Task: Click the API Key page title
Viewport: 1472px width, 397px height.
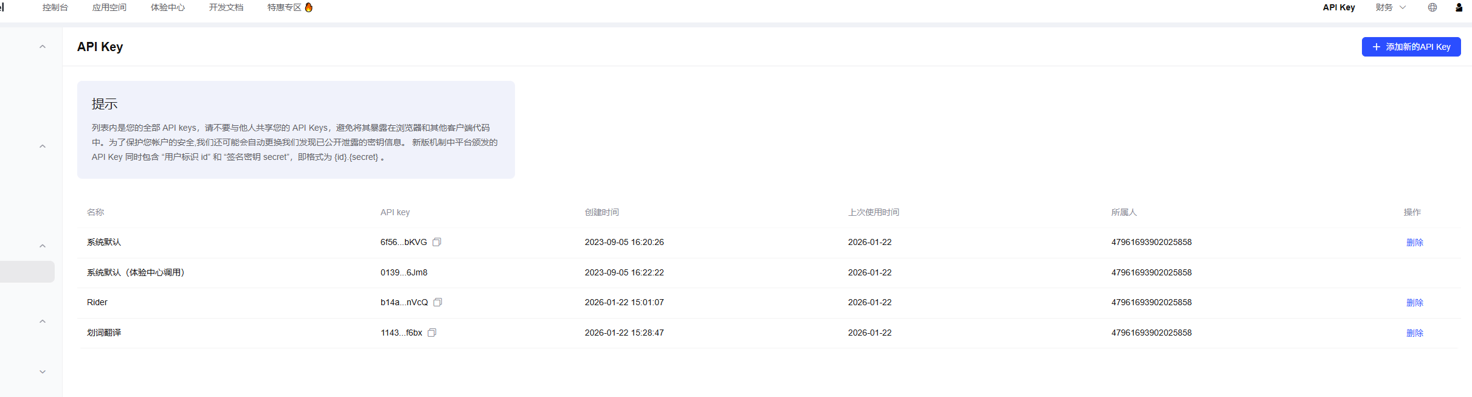Action: pos(100,47)
